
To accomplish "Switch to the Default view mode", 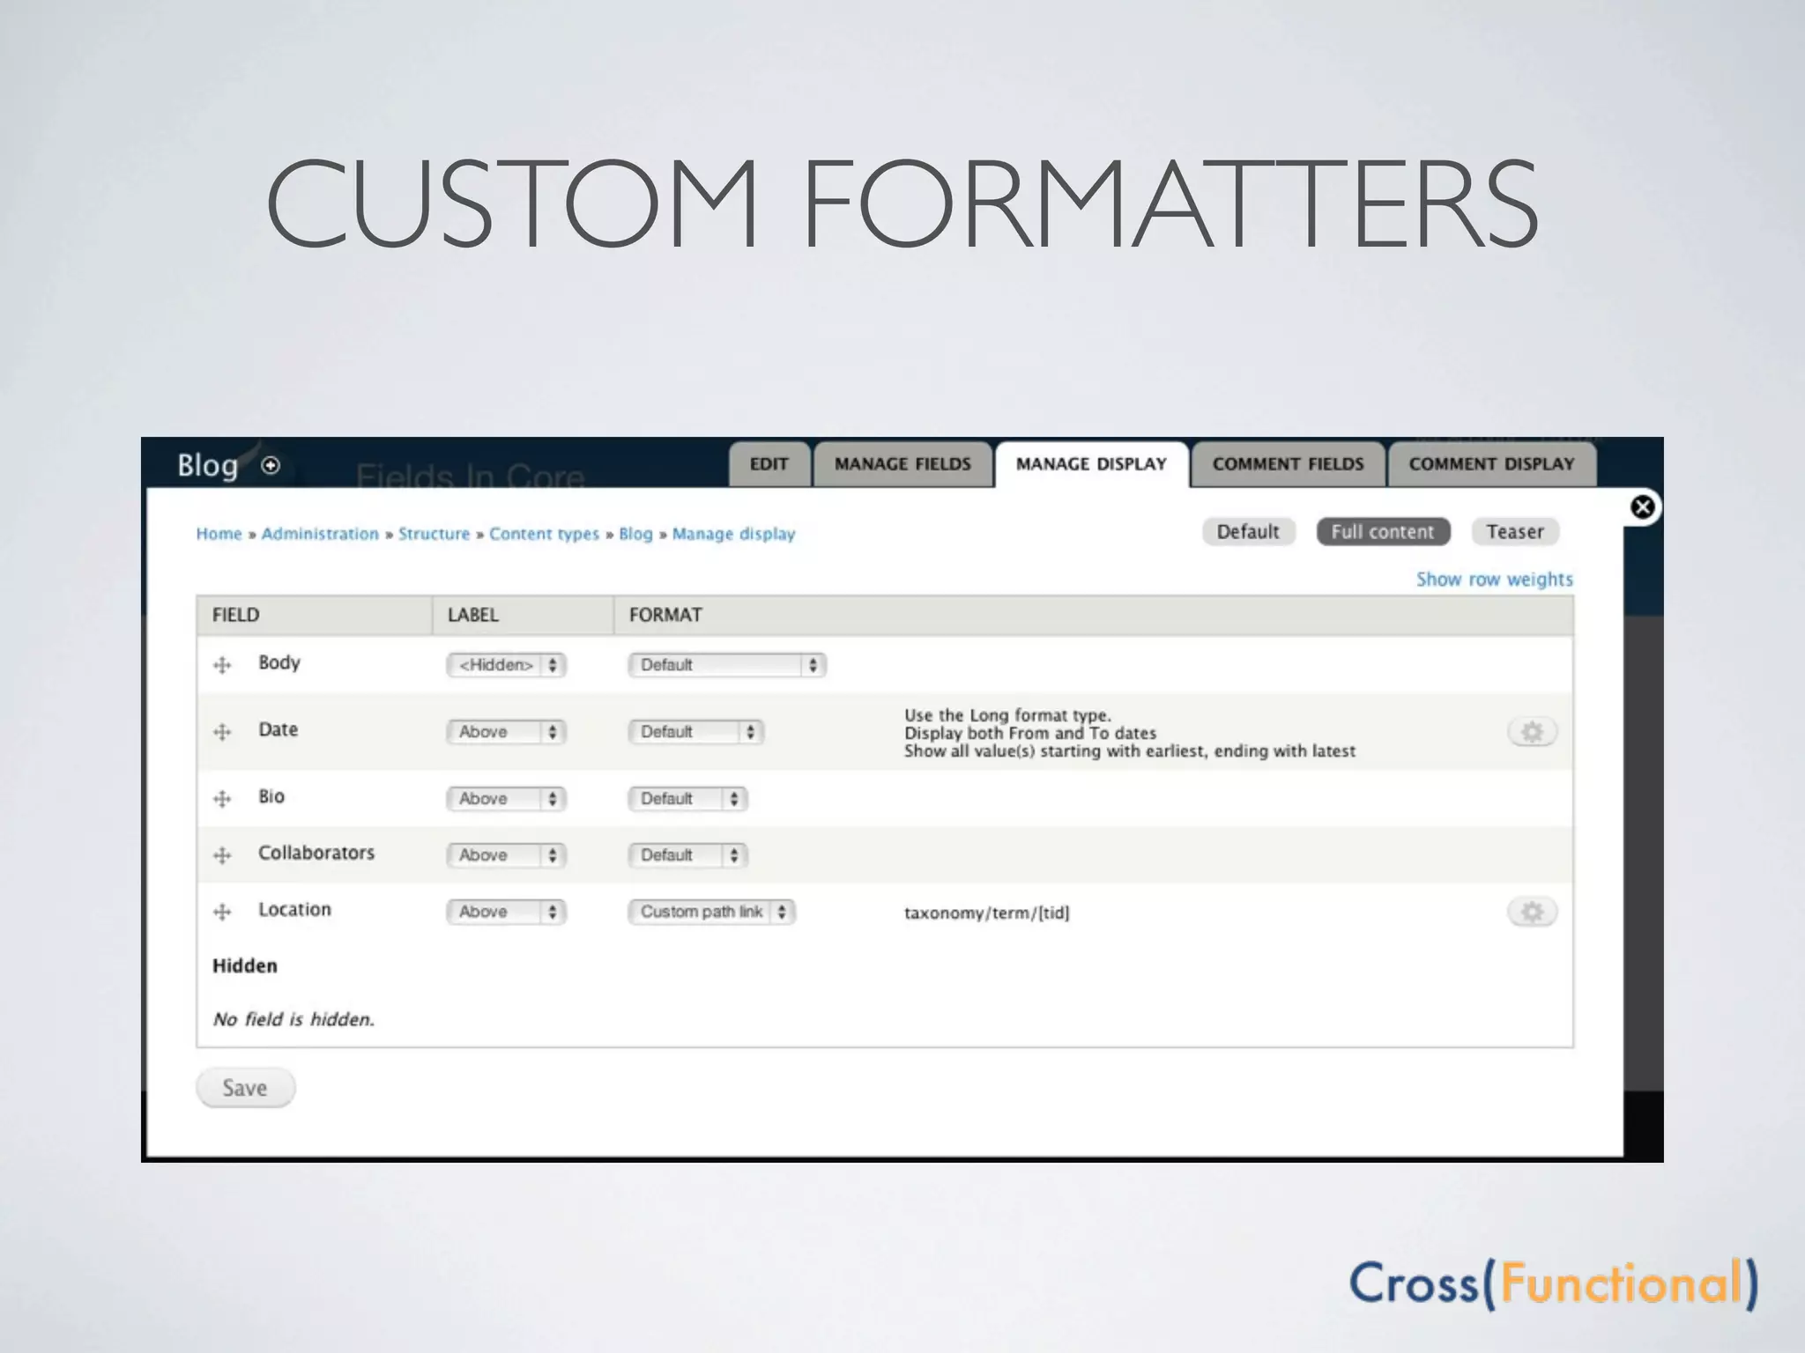I will (1248, 532).
